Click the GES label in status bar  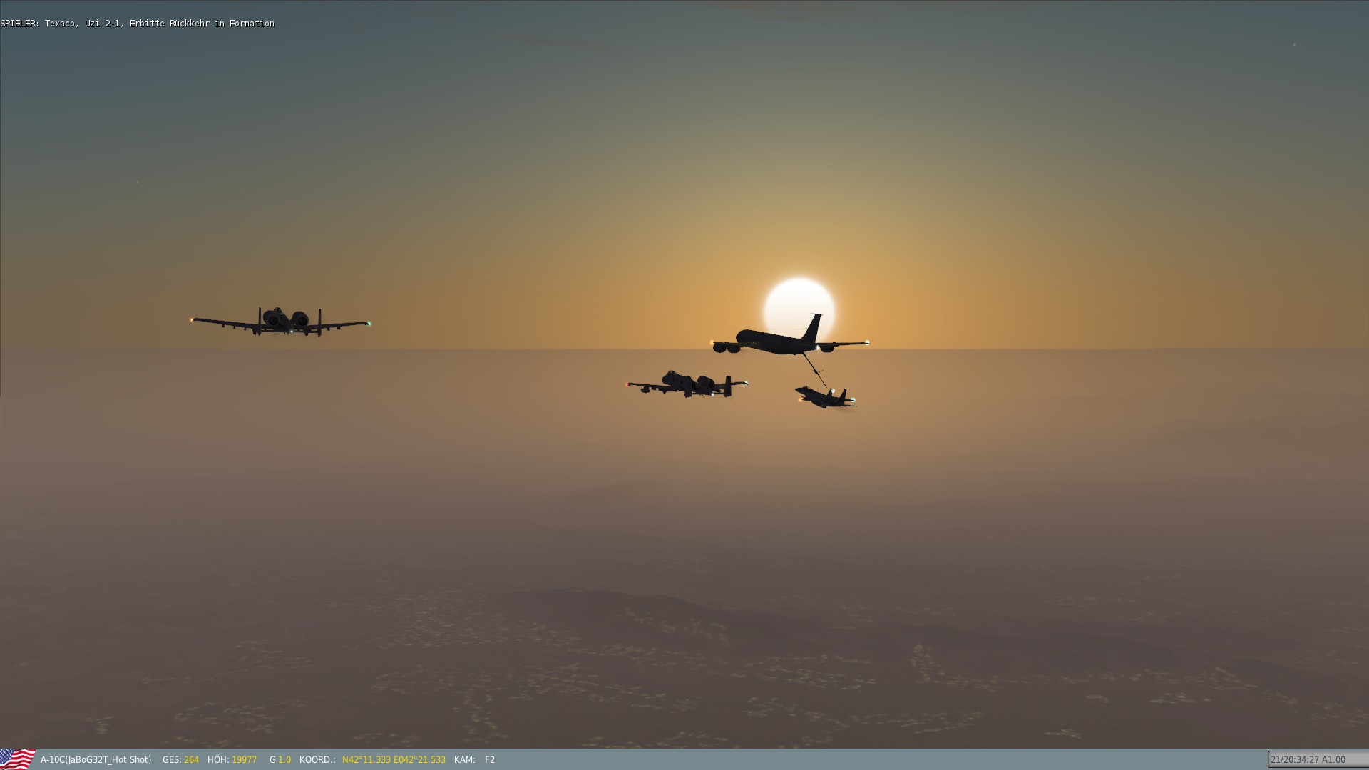click(x=171, y=760)
